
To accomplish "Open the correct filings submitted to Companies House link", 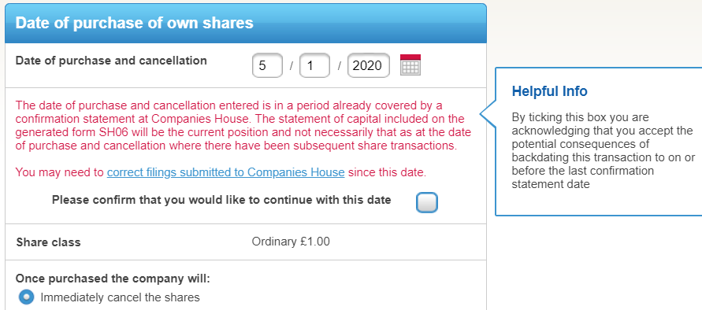I will tap(225, 172).
